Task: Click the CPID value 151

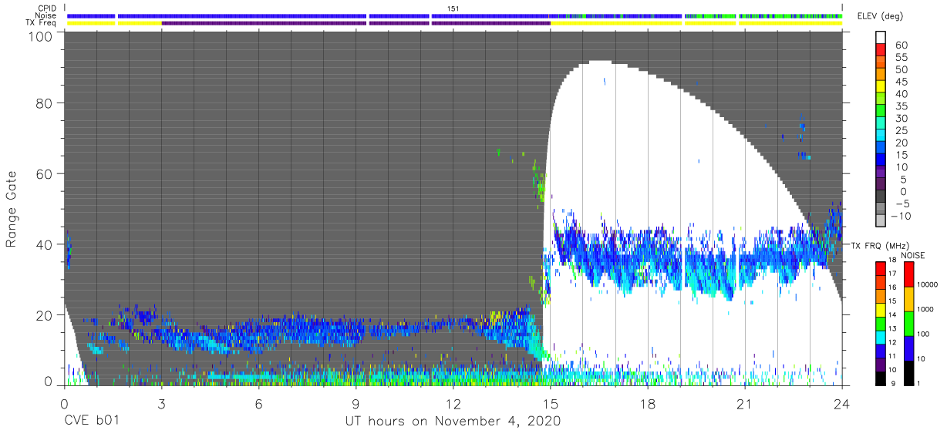Action: [453, 8]
